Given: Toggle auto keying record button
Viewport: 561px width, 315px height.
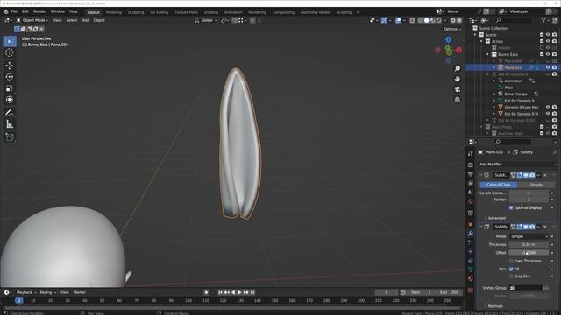Looking at the screenshot, I should coord(206,292).
